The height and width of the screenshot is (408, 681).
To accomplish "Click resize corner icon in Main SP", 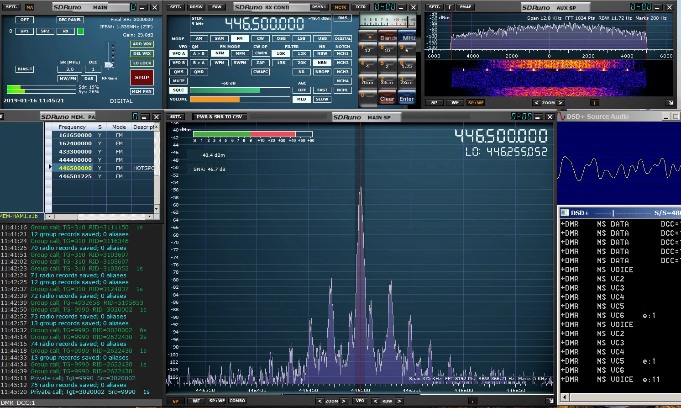I will tap(551, 401).
